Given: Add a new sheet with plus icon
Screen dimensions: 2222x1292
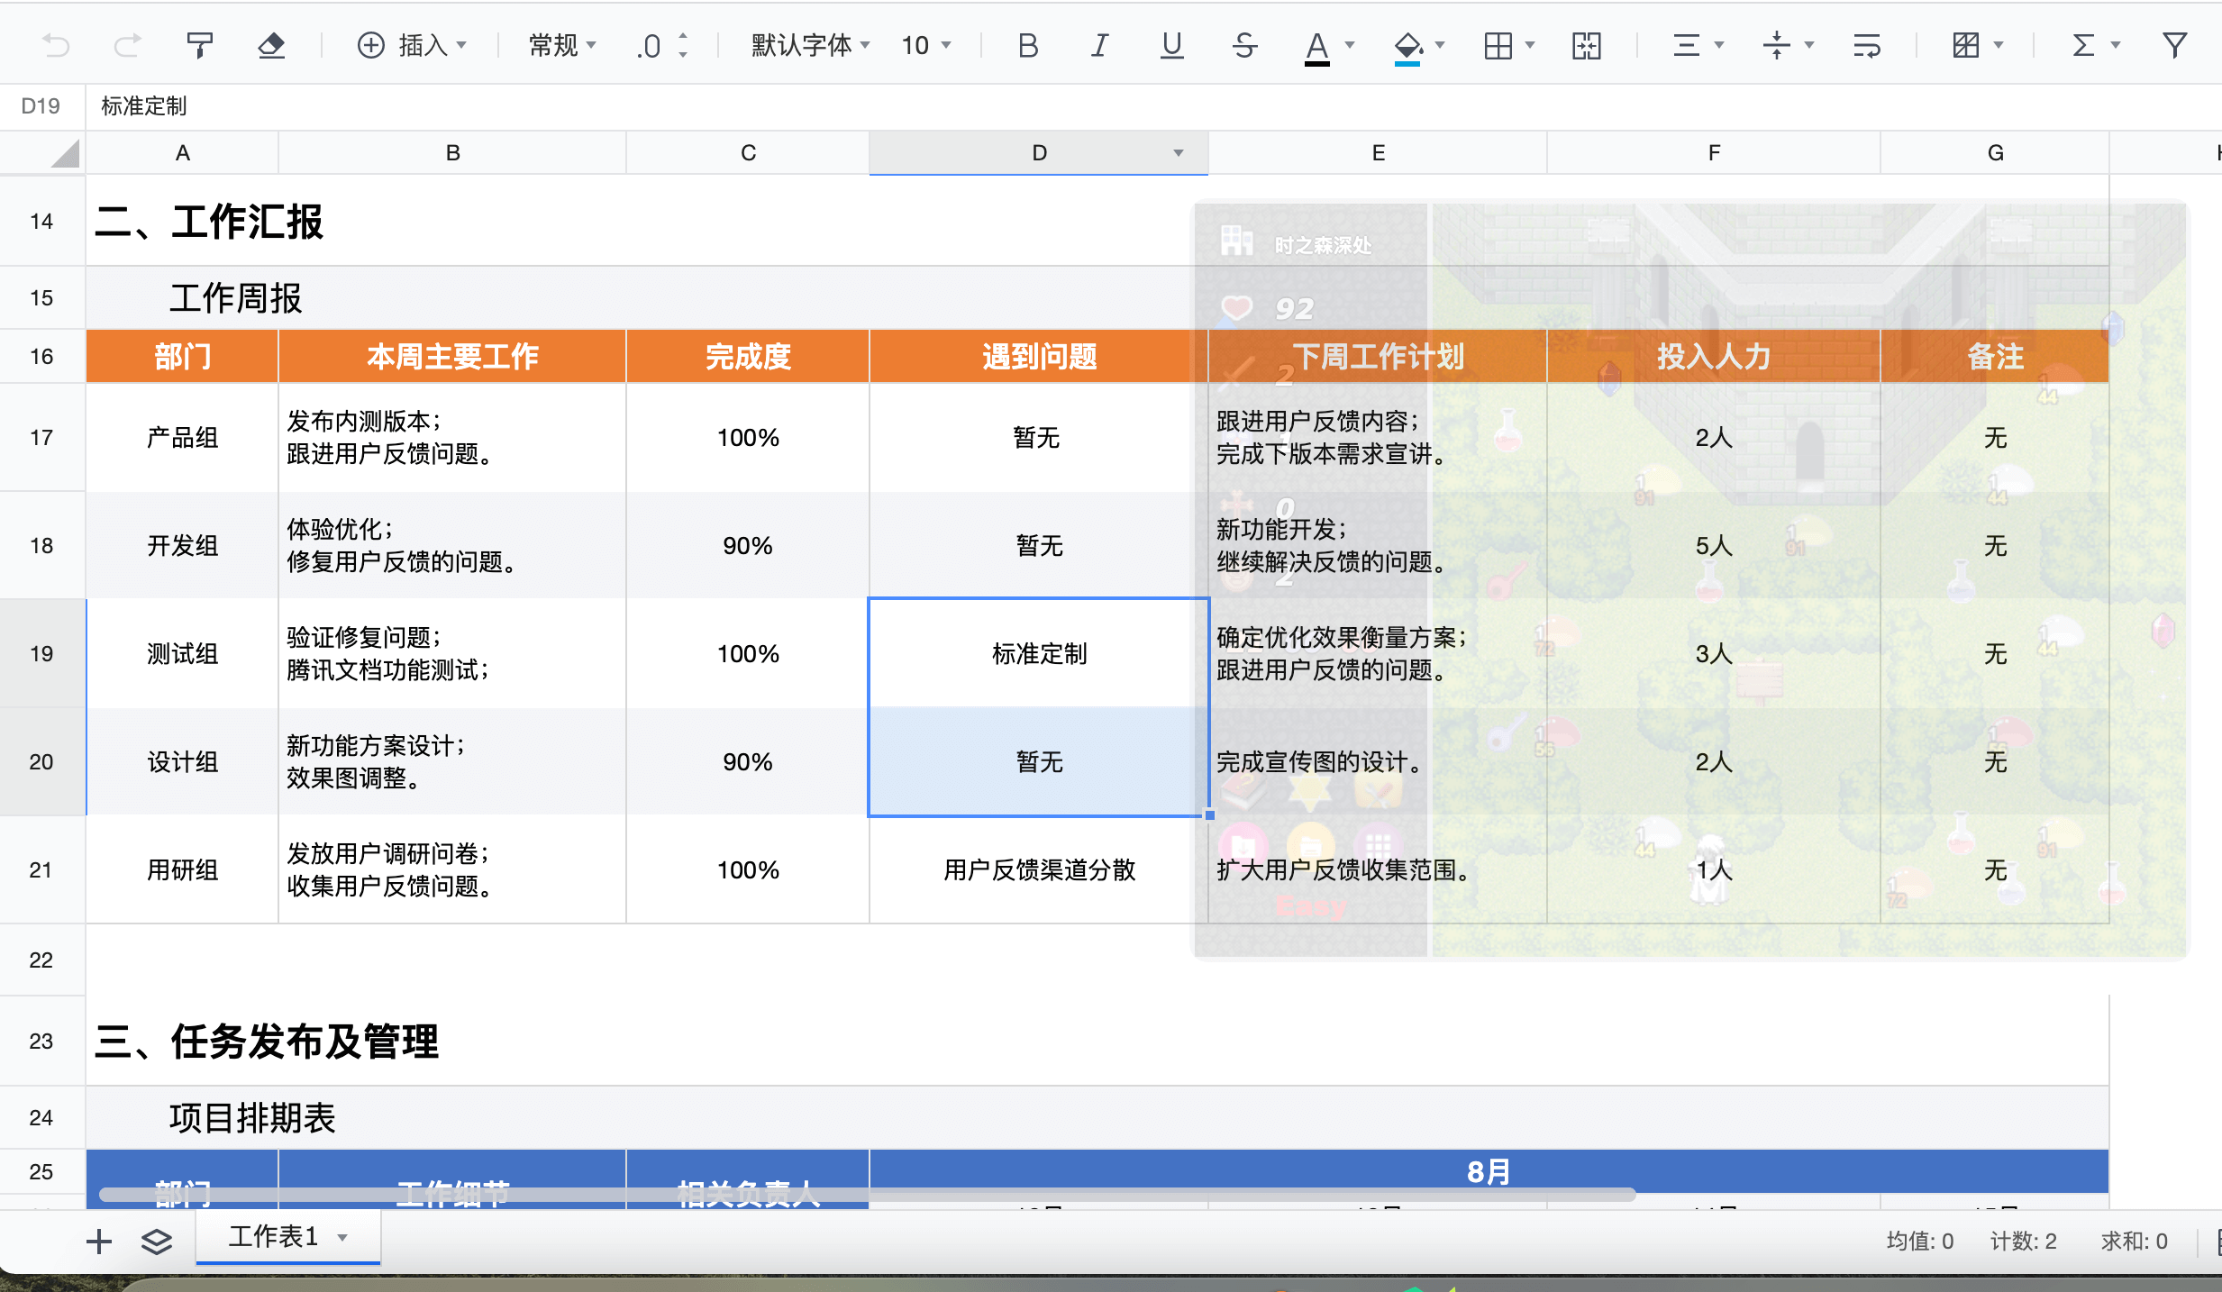Looking at the screenshot, I should [99, 1242].
